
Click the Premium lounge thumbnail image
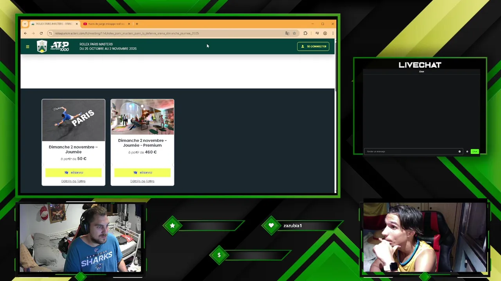142,117
